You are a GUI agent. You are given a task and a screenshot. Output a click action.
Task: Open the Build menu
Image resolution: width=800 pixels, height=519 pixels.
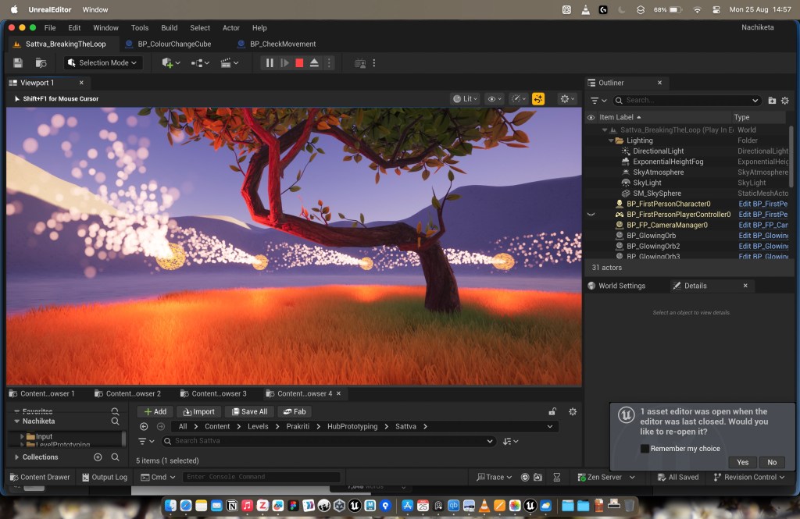coord(170,28)
